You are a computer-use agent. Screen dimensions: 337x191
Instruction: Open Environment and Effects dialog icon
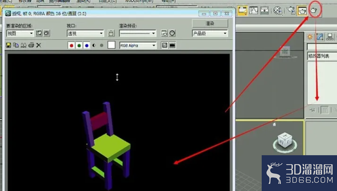pyautogui.click(x=172, y=33)
